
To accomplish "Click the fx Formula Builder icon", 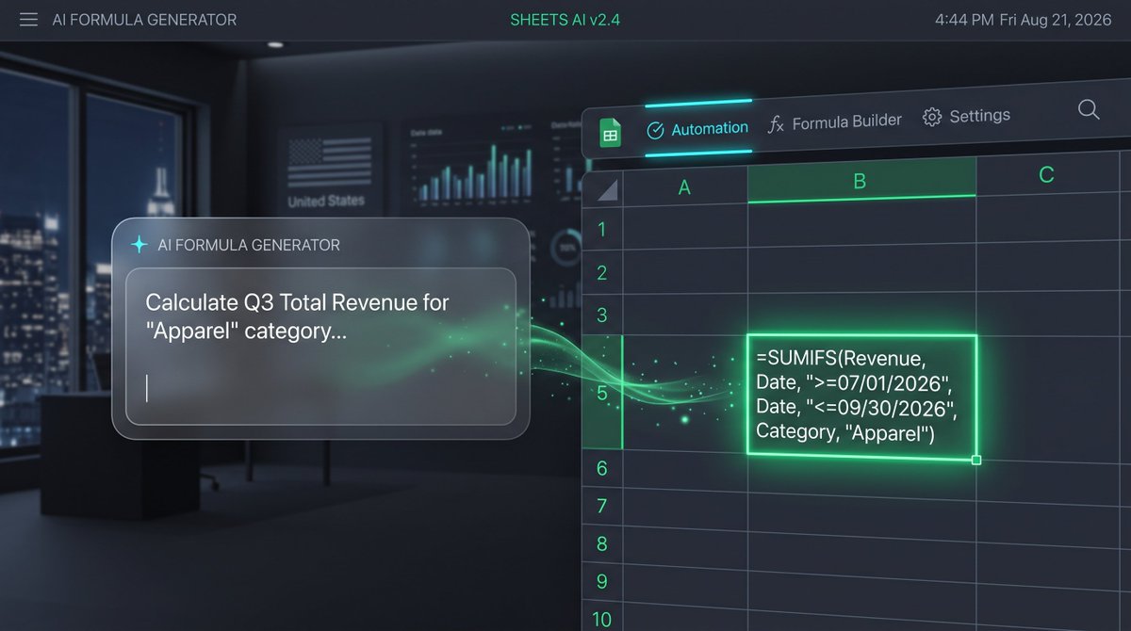I will 776,123.
